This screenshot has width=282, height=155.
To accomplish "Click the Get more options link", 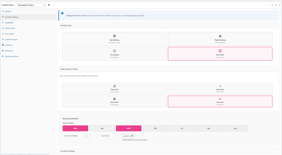I will [12, 56].
